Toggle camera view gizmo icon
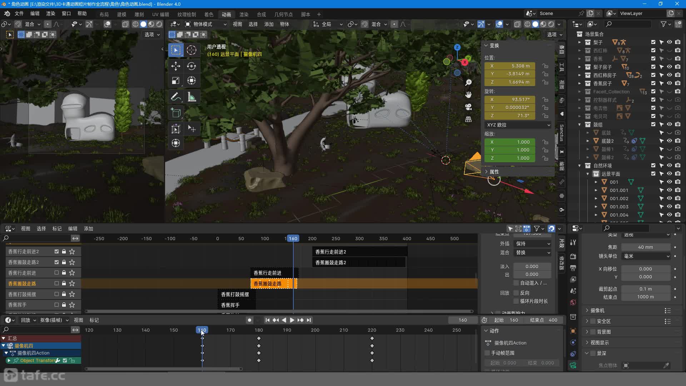This screenshot has height=386, width=686. coord(468,107)
